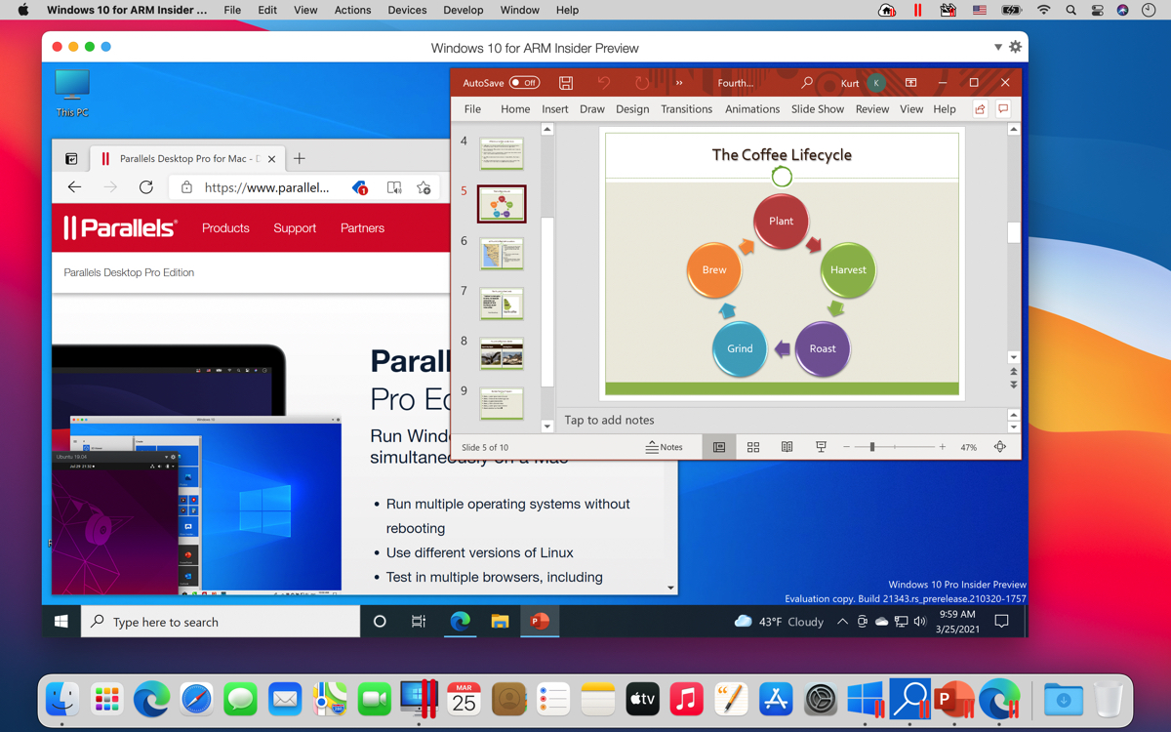
Task: Undo the last action in PowerPoint
Action: pos(604,83)
